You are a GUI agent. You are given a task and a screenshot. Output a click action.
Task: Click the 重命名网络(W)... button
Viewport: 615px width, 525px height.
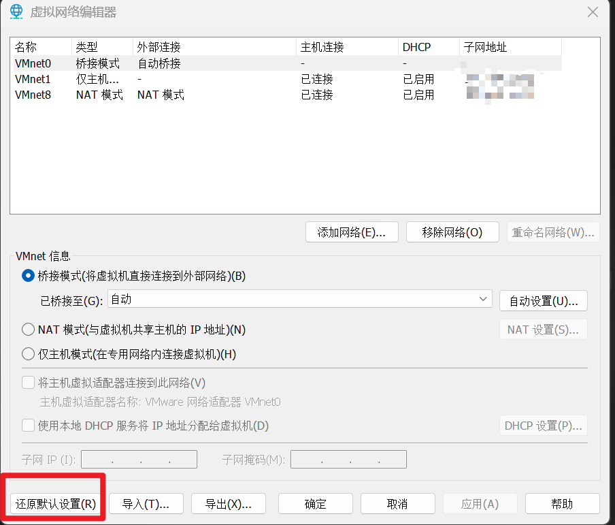click(x=553, y=232)
